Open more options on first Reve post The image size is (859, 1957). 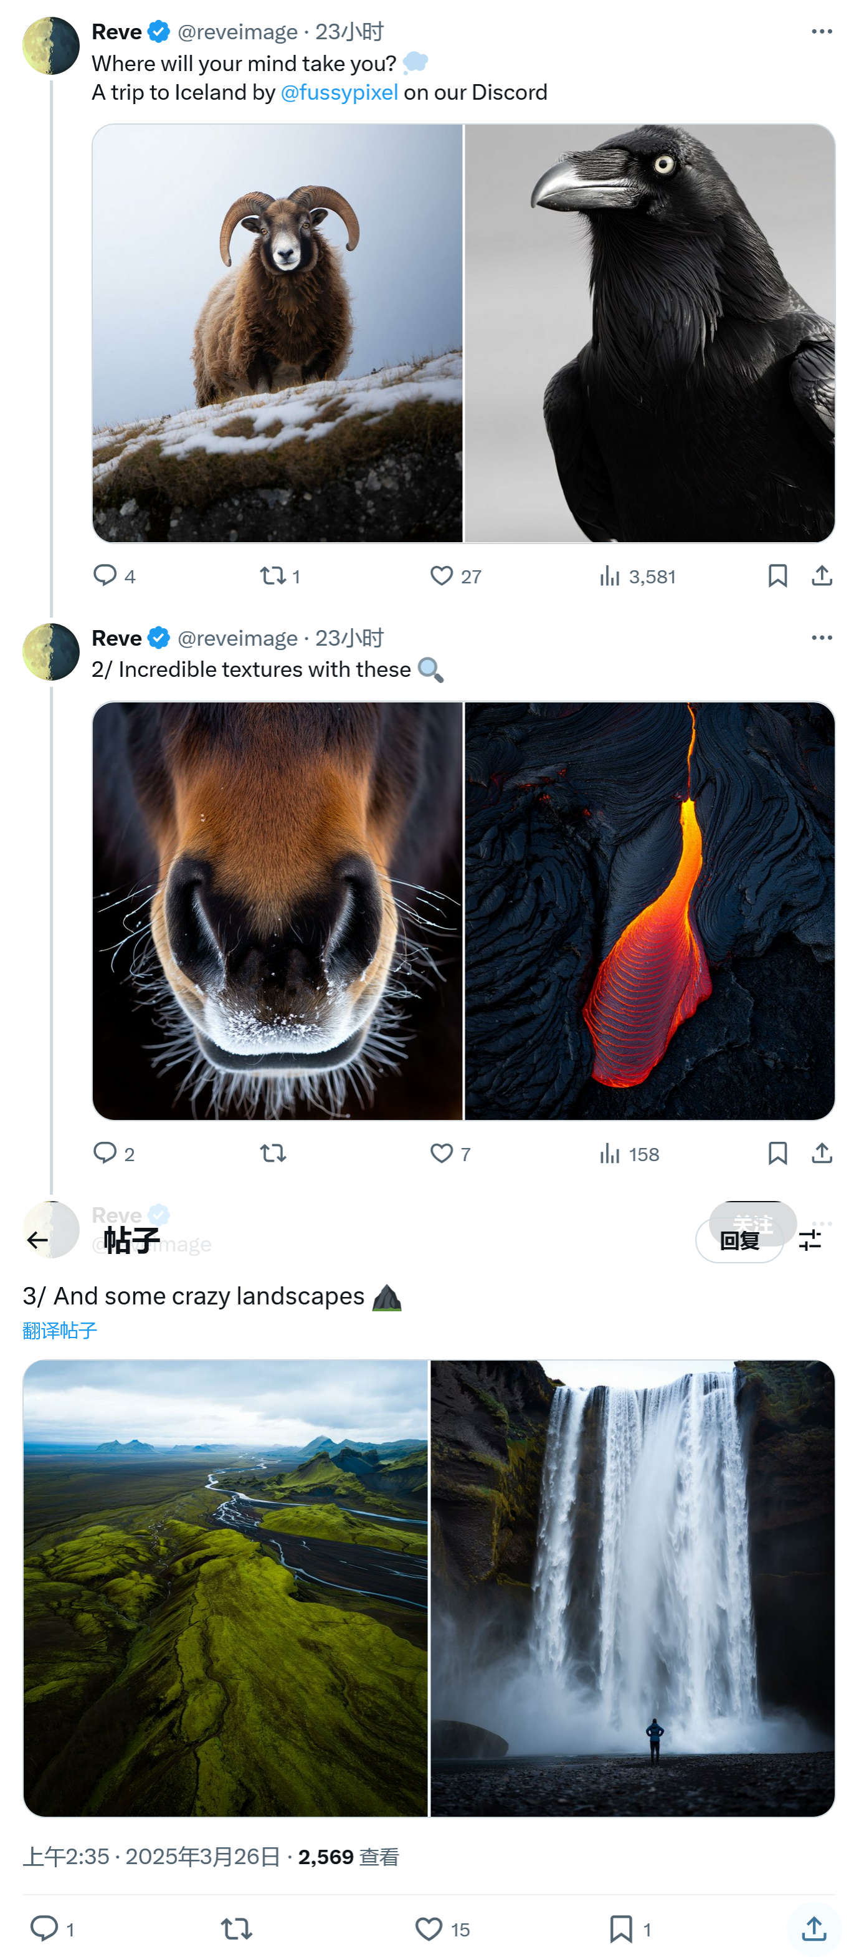pyautogui.click(x=821, y=31)
